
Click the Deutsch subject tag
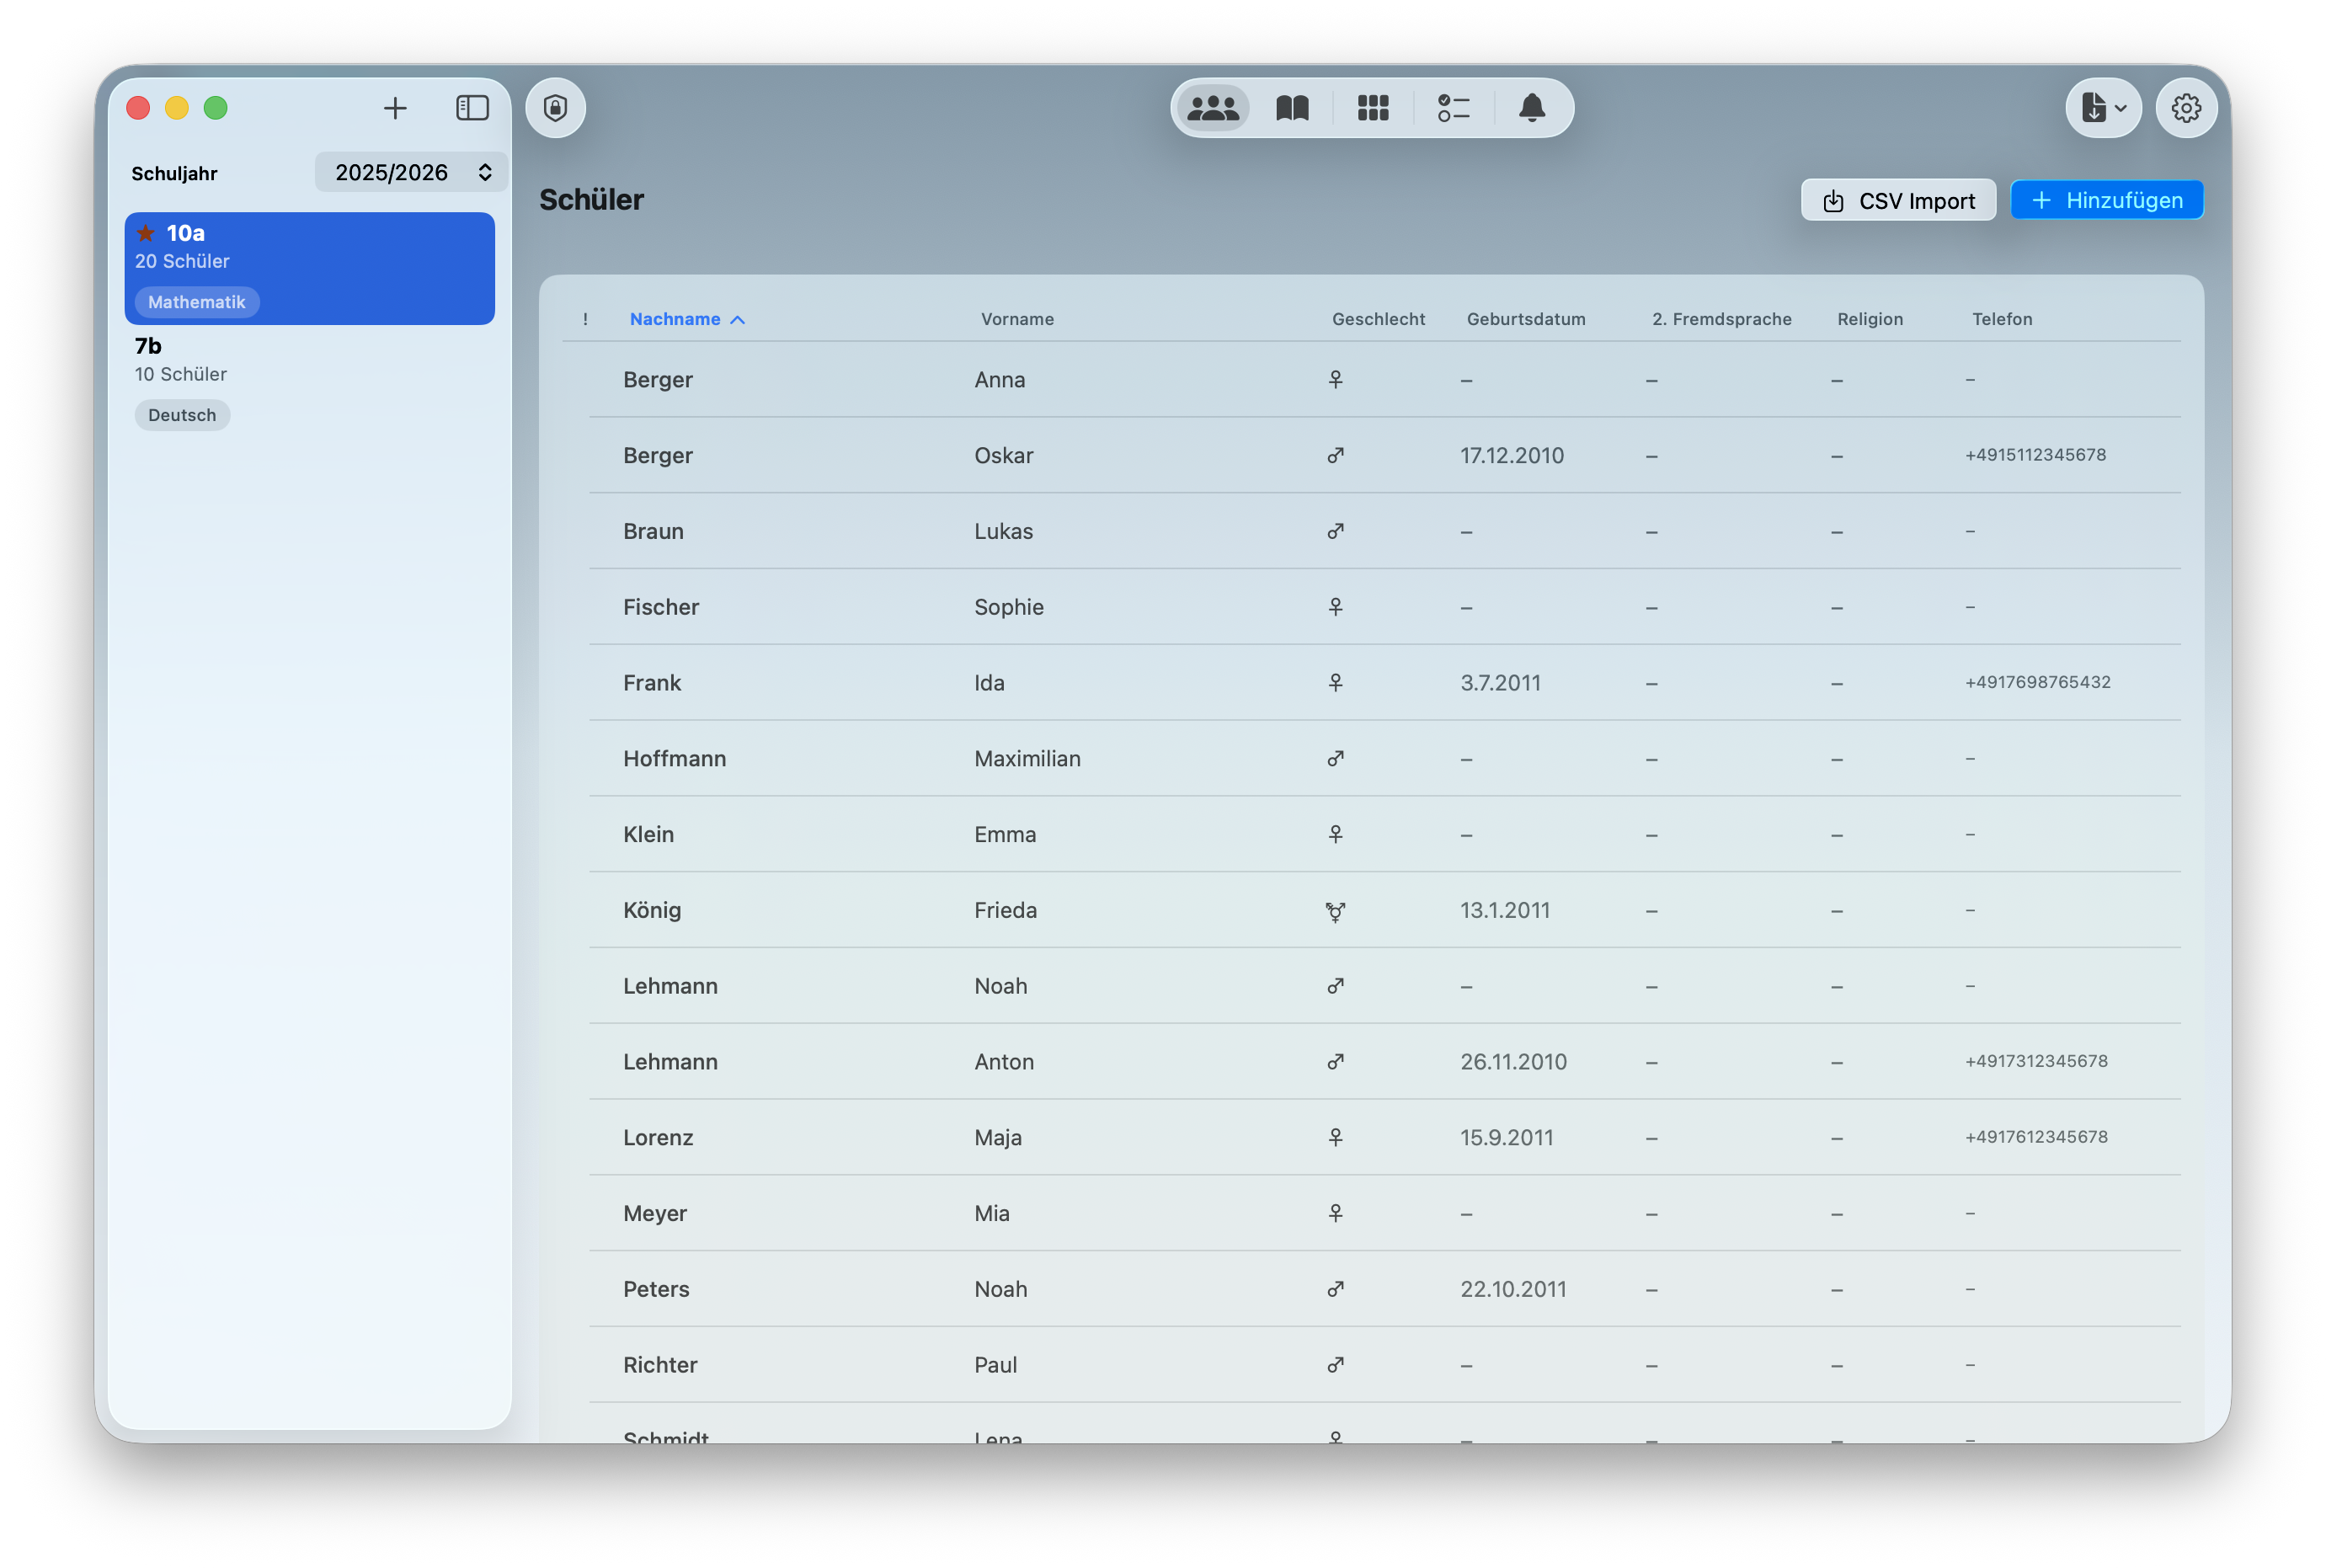[182, 415]
